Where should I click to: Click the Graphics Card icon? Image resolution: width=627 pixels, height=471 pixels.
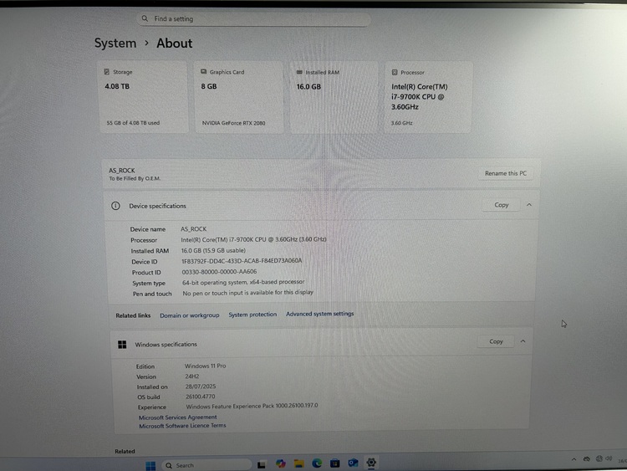click(203, 72)
